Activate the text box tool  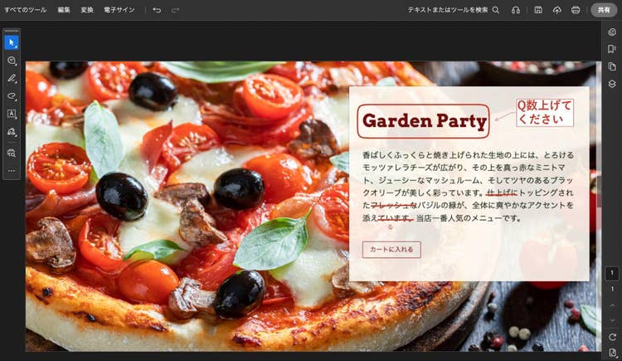click(x=12, y=114)
